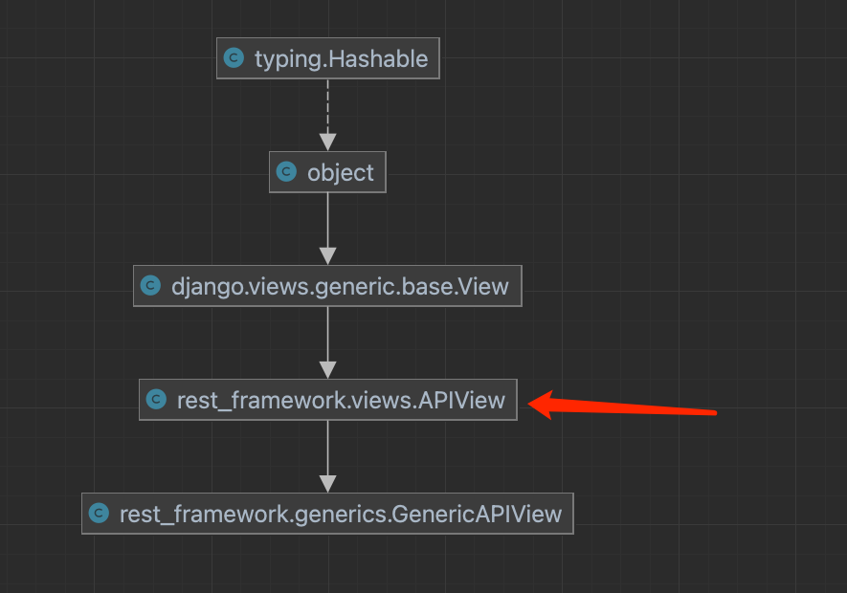847x593 pixels.
Task: Click the arrow from View to APIView
Action: coord(327,342)
